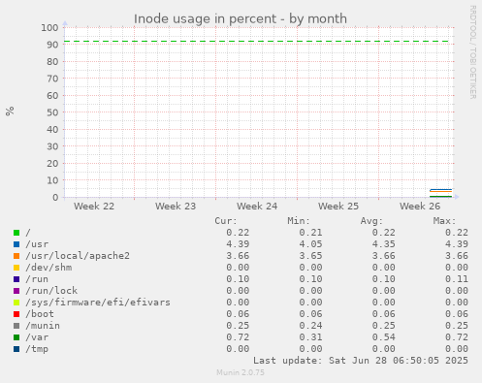
Task: Click the /usr minimum value 4.05
Action: pos(310,244)
